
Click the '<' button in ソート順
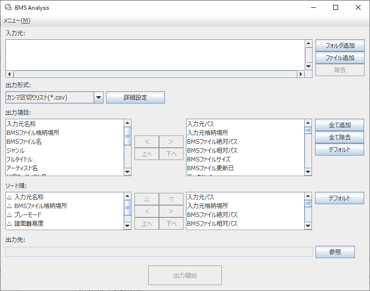(x=147, y=211)
